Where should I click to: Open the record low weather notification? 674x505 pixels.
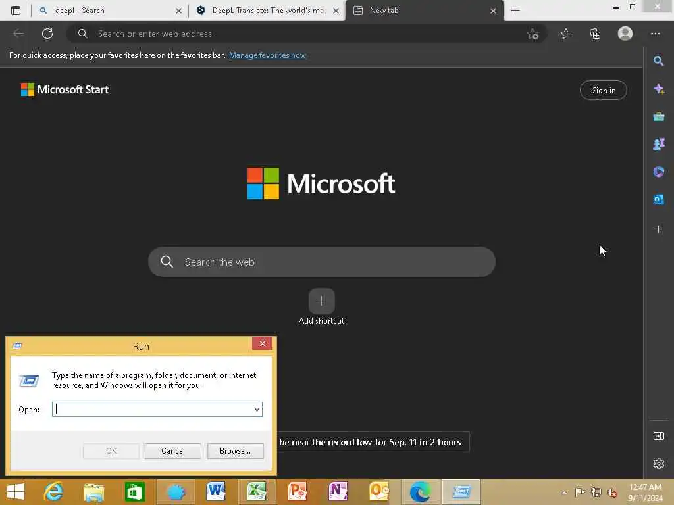373,442
